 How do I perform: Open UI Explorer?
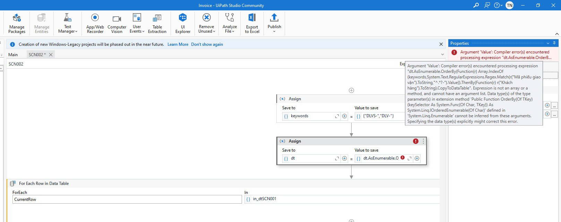tap(183, 24)
